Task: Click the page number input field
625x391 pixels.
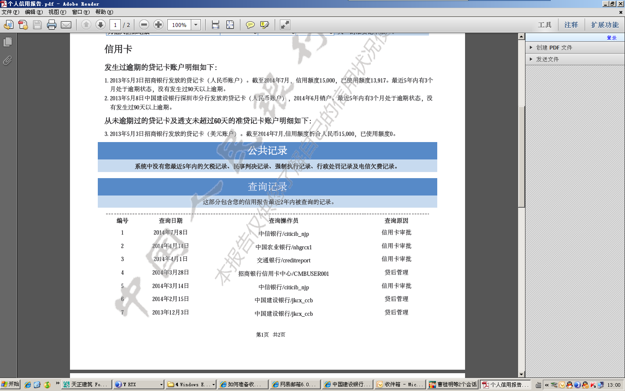Action: pos(115,25)
